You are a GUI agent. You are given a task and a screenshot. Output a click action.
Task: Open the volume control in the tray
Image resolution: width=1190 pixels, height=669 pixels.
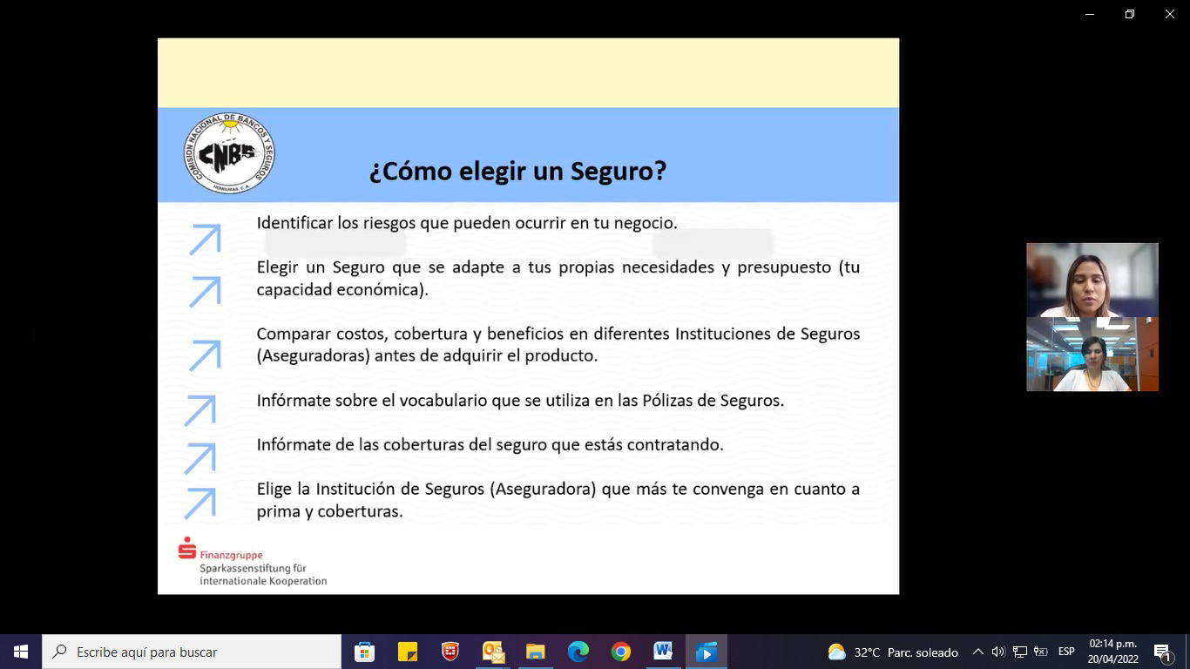(x=998, y=652)
